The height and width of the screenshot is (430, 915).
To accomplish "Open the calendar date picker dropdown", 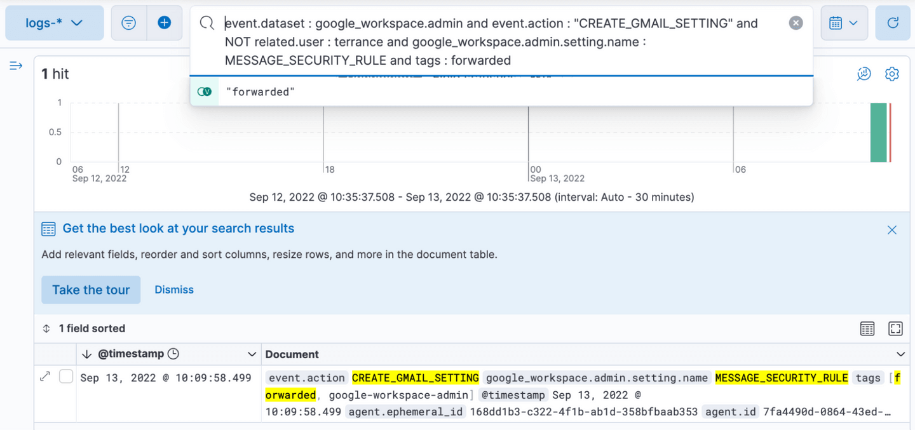I will pyautogui.click(x=843, y=23).
